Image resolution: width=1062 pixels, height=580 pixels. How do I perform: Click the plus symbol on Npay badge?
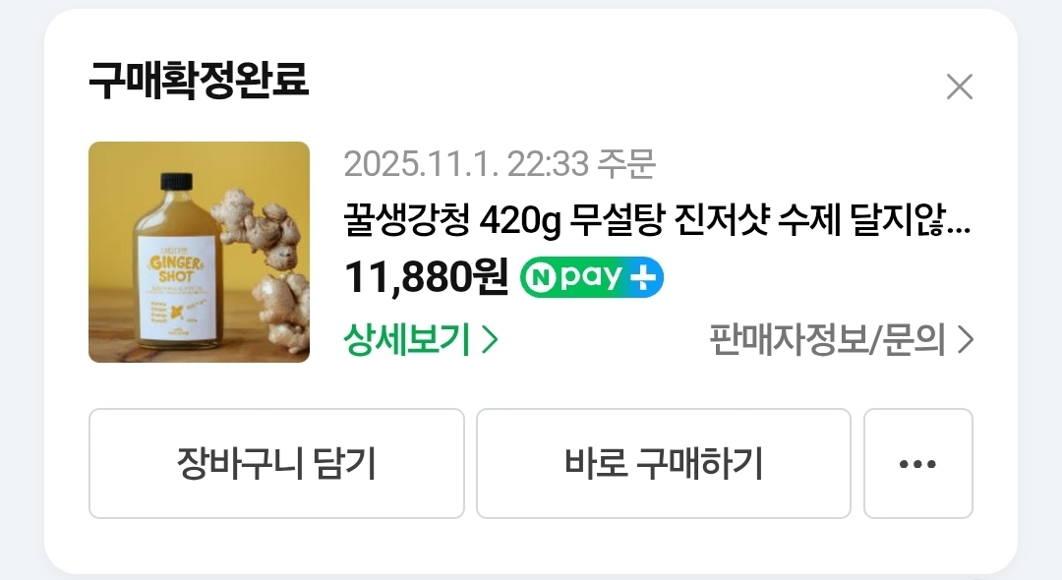click(643, 277)
